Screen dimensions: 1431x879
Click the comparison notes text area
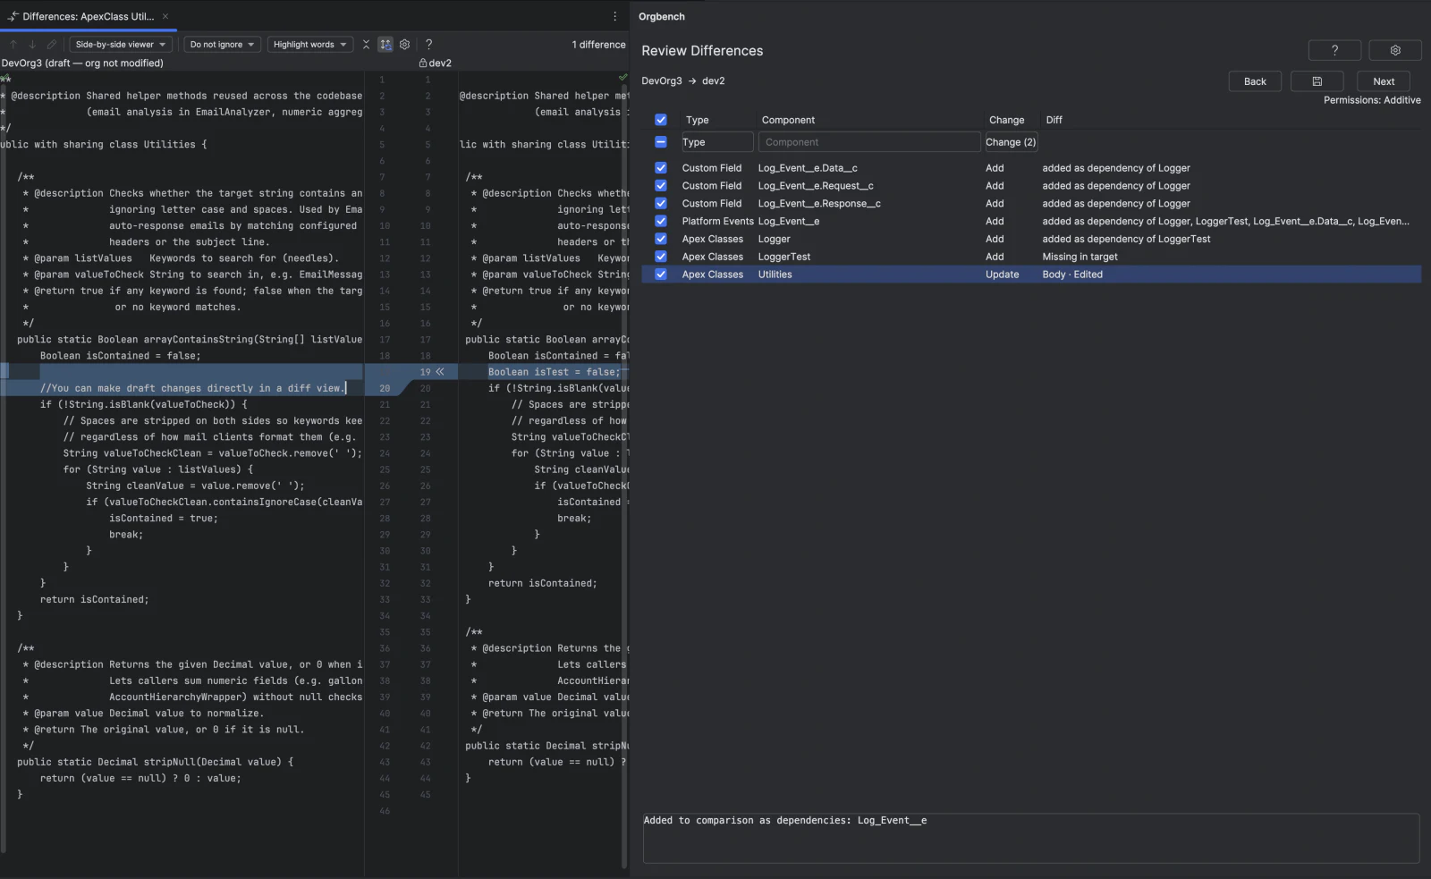pos(1031,838)
